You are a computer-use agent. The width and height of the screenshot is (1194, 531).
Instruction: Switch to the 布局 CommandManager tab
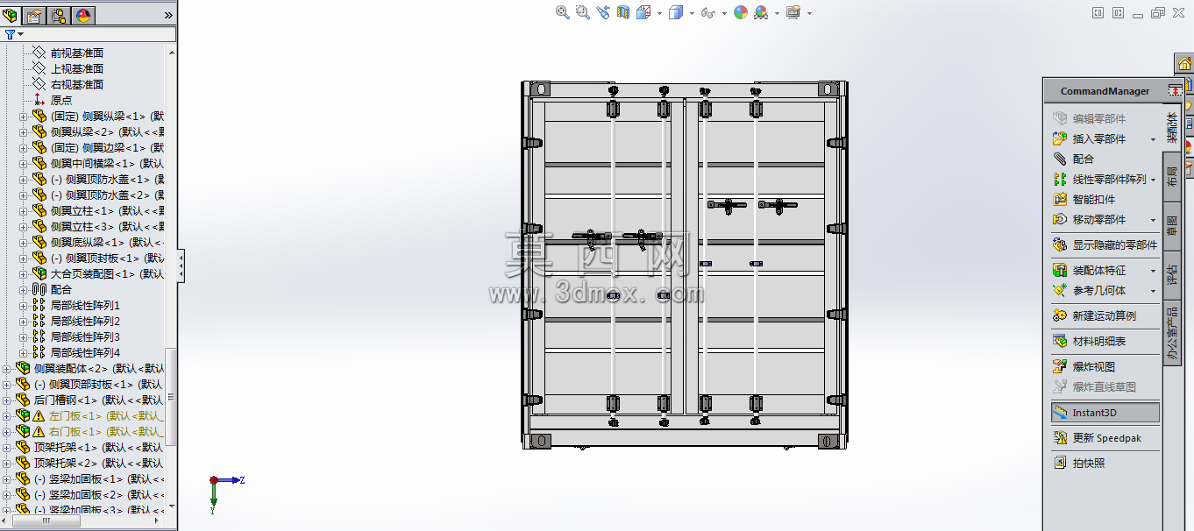click(x=1171, y=177)
